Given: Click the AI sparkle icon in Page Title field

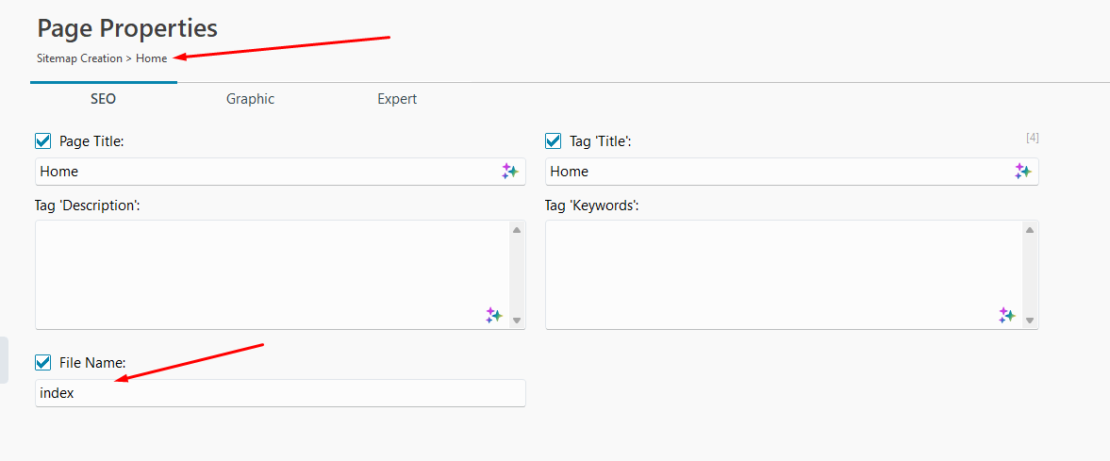Looking at the screenshot, I should 509,172.
